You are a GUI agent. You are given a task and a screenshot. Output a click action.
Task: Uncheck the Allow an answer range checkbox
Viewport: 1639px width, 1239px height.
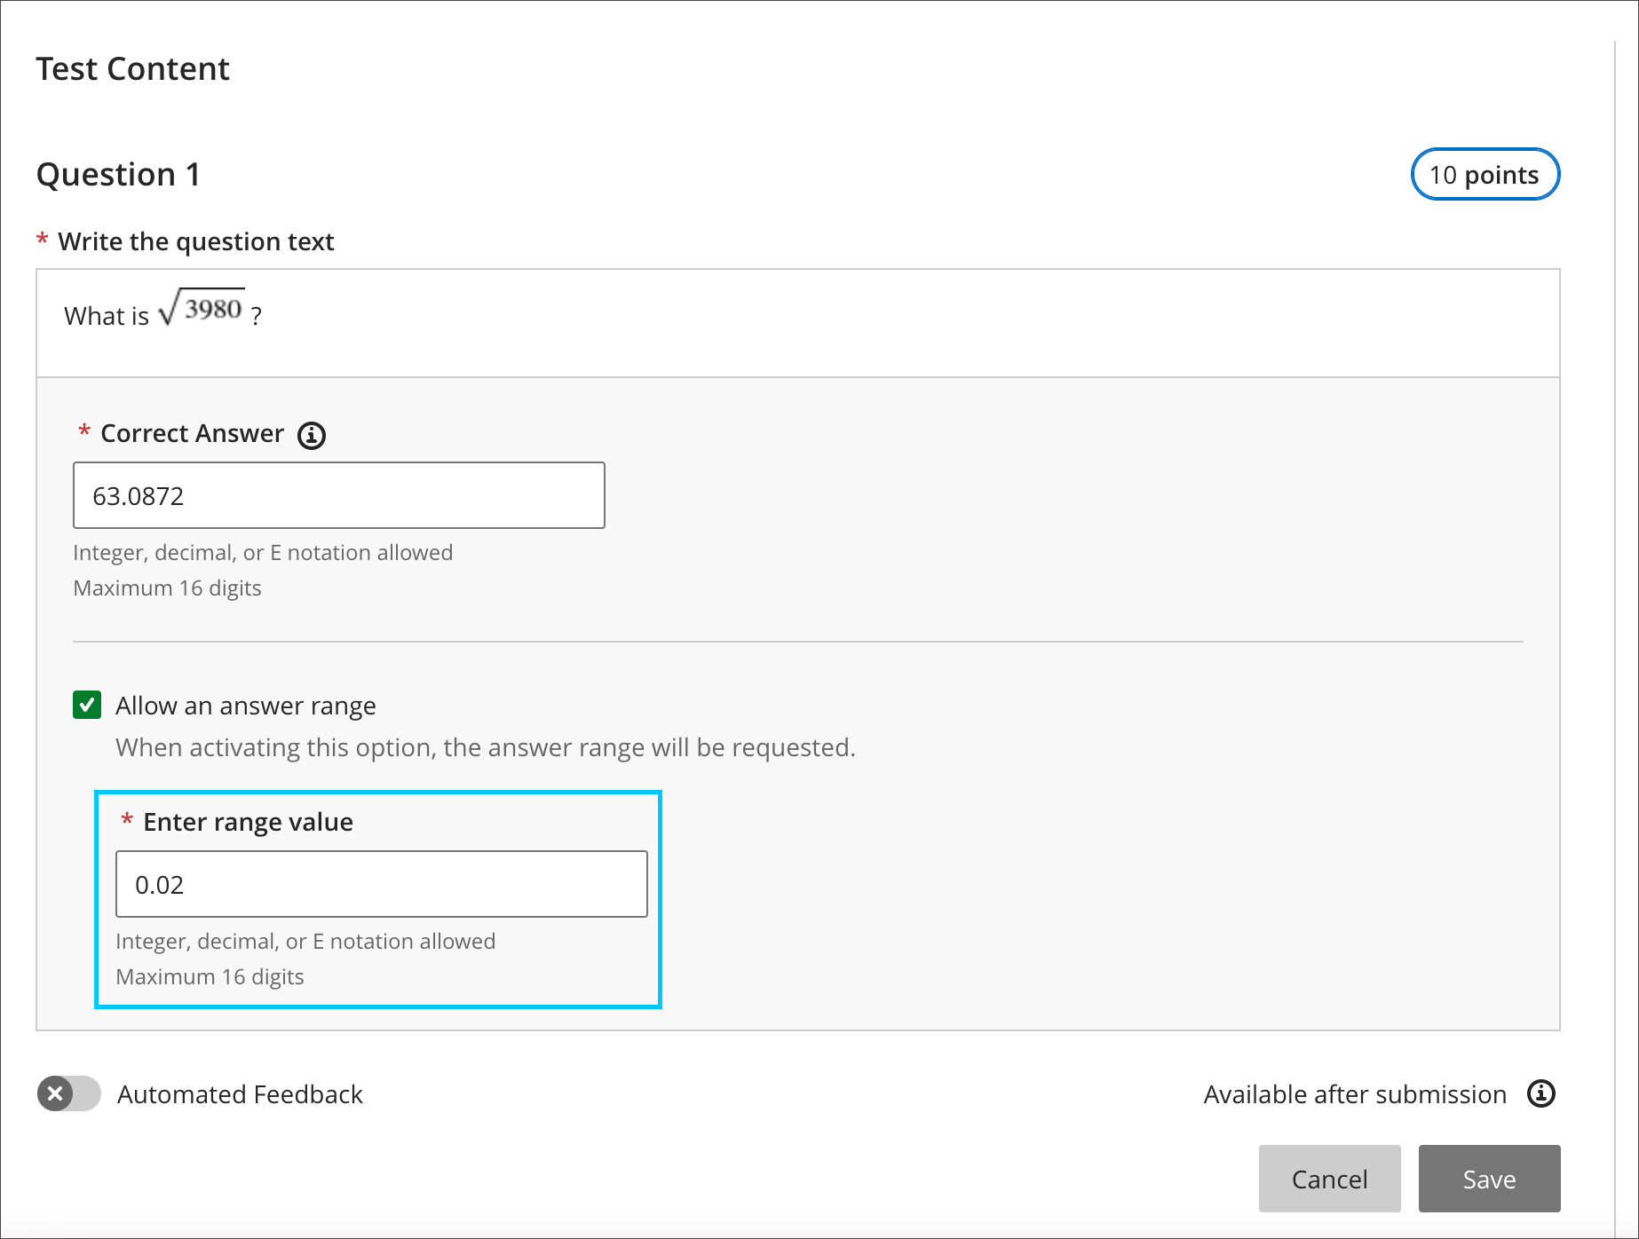[x=87, y=706]
